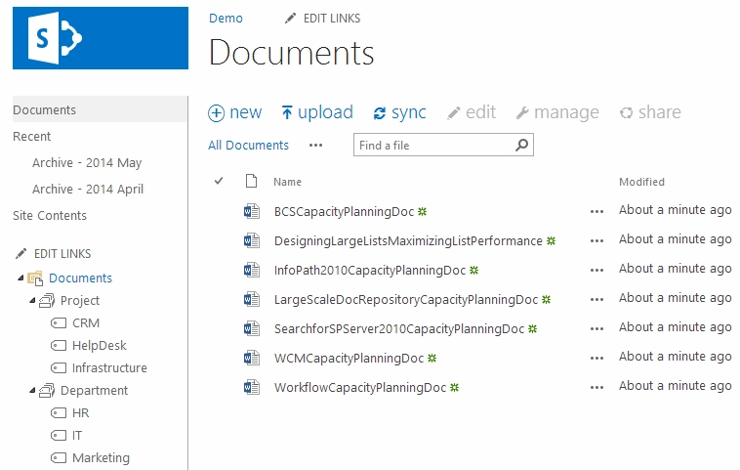Open Site Contents
The width and height of the screenshot is (740, 470).
[50, 215]
